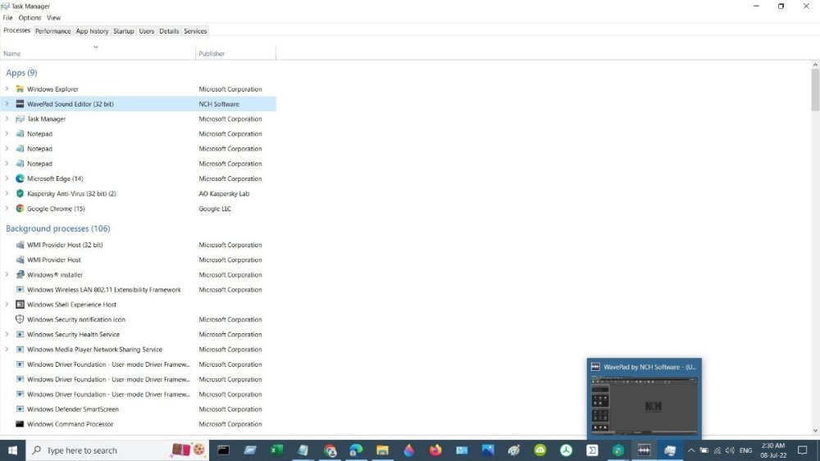
Task: Click the Windows Media Player Network Sharing icon
Action: click(20, 350)
